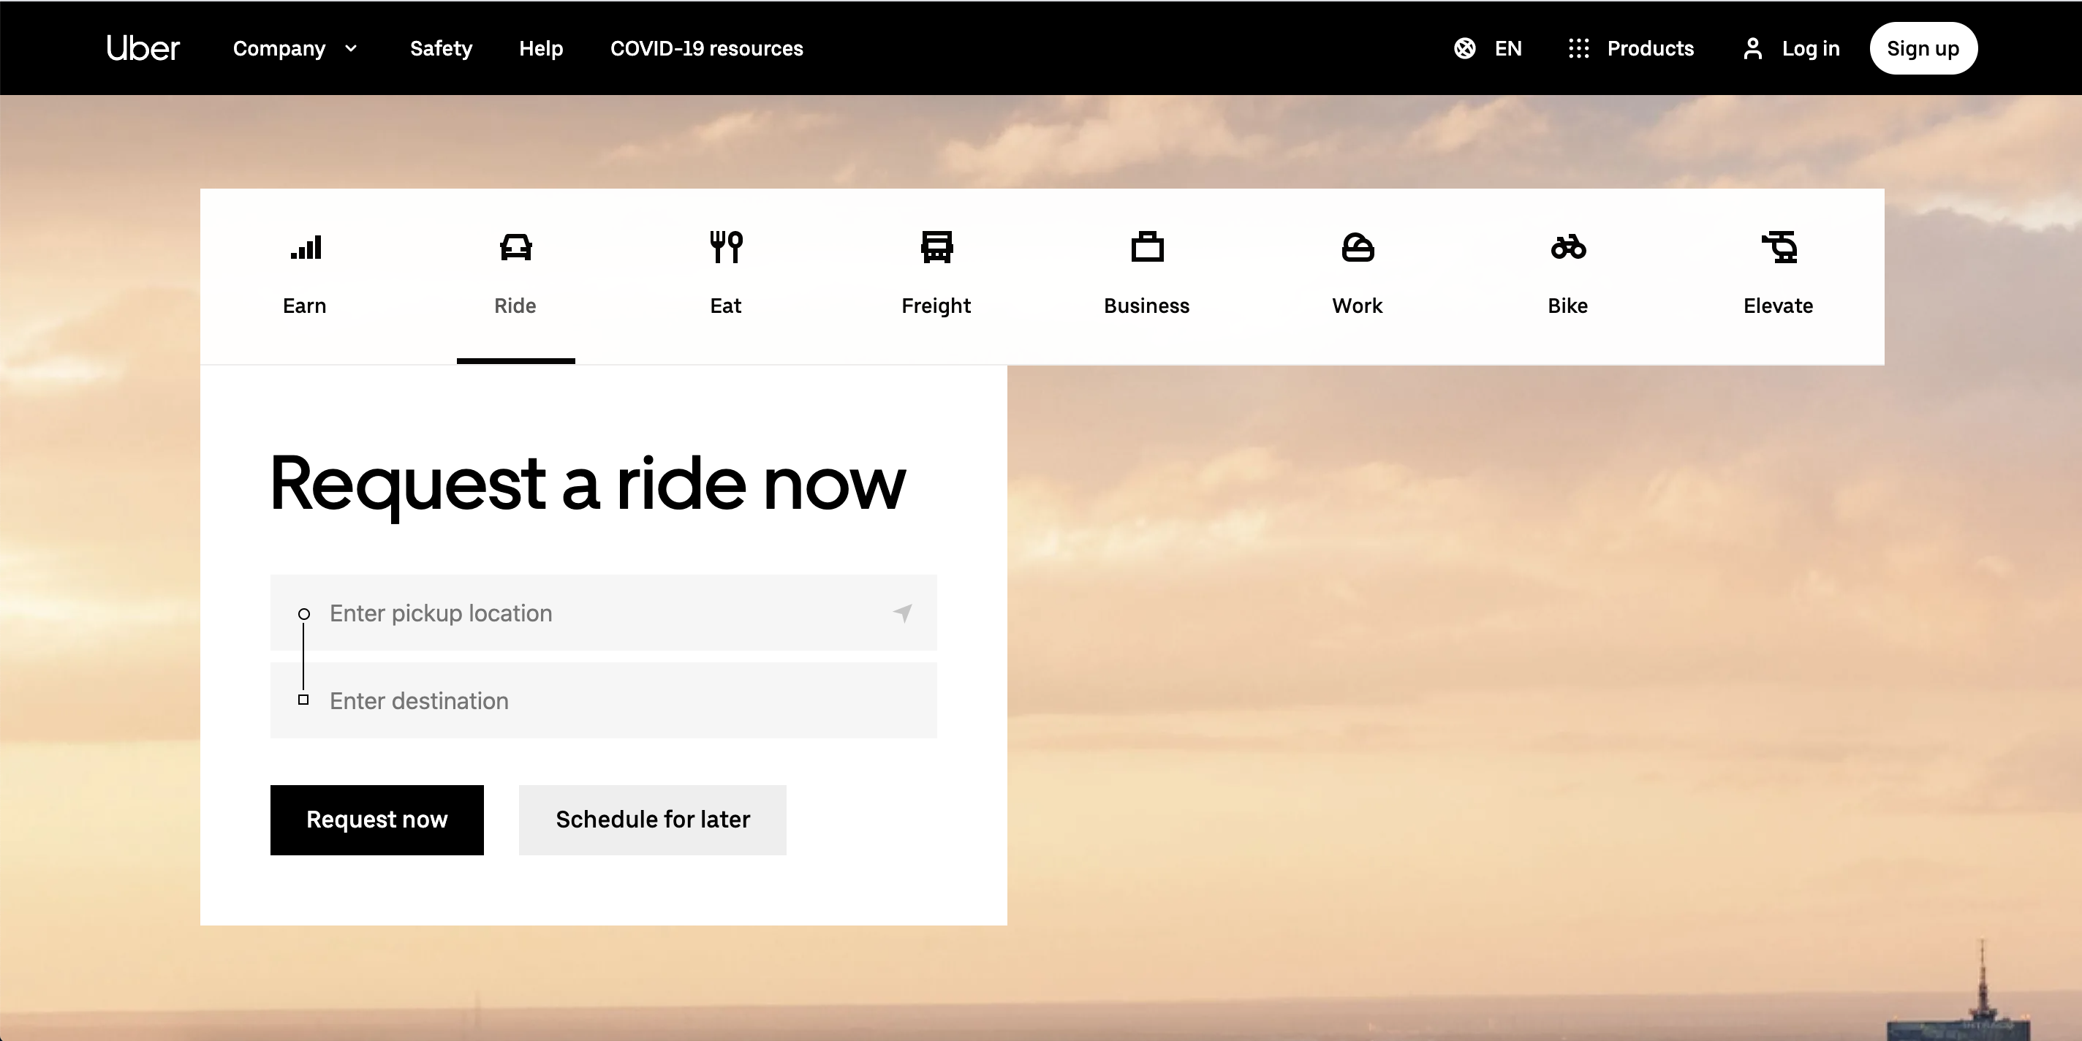Open the Safety menu item

pos(441,48)
